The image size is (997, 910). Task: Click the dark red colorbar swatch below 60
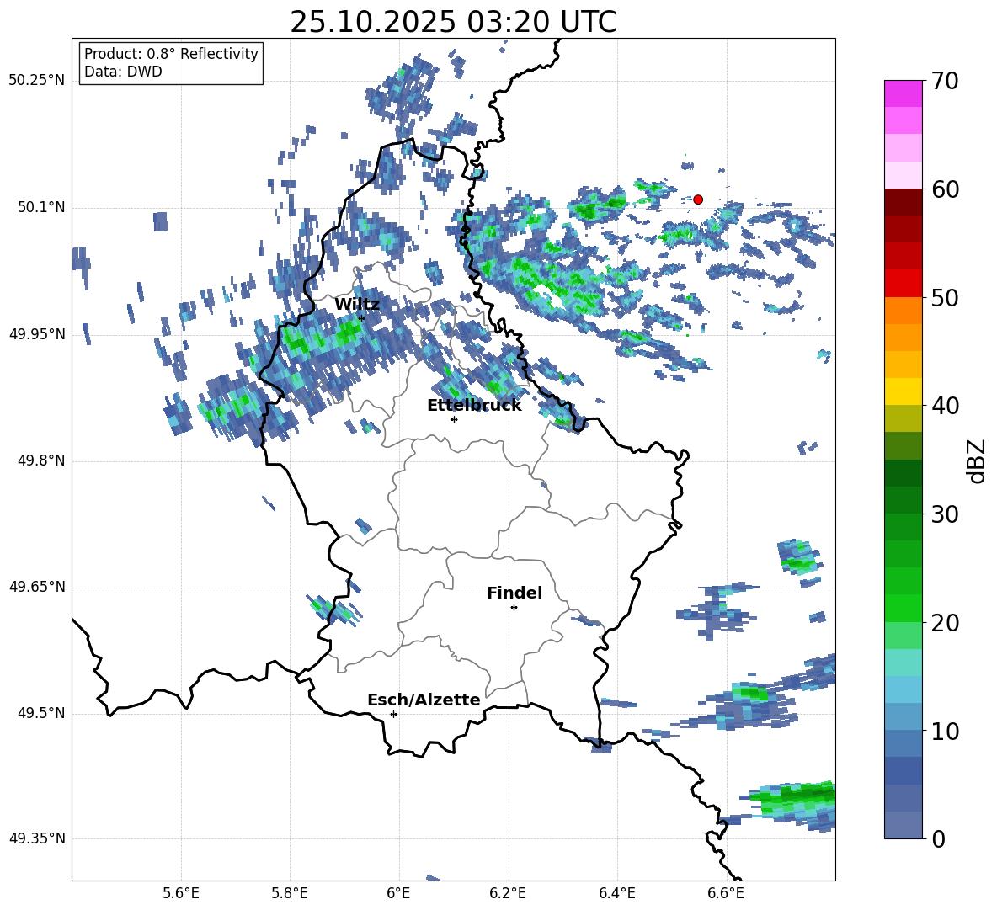903,202
